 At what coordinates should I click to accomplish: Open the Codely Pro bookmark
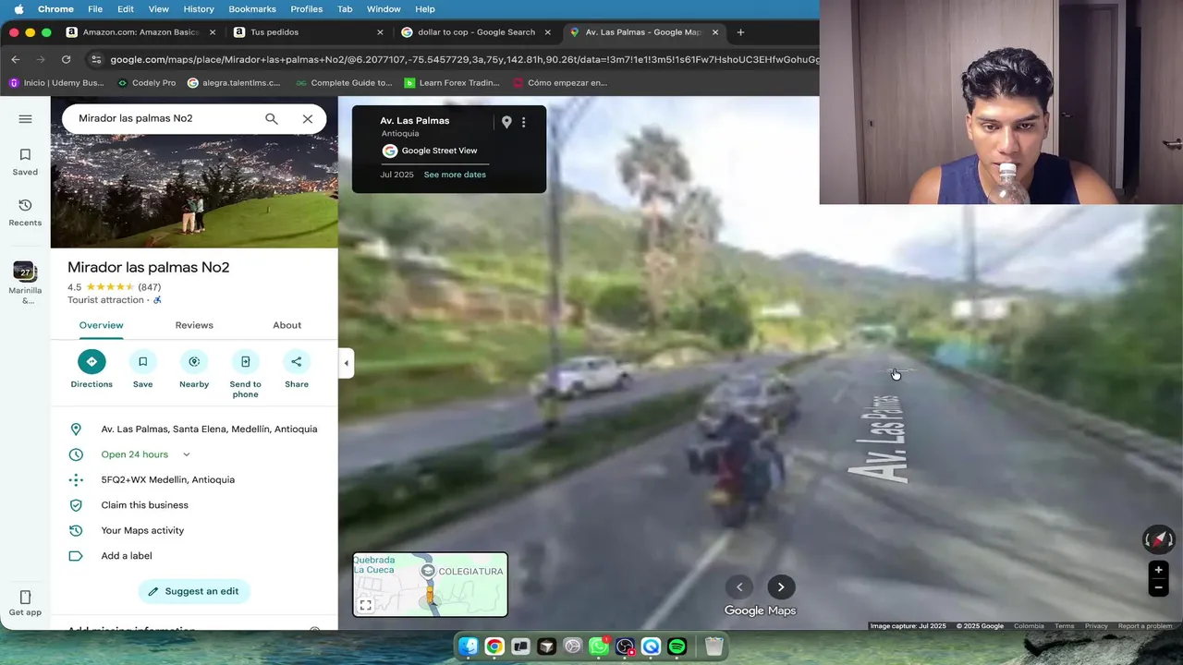click(146, 82)
